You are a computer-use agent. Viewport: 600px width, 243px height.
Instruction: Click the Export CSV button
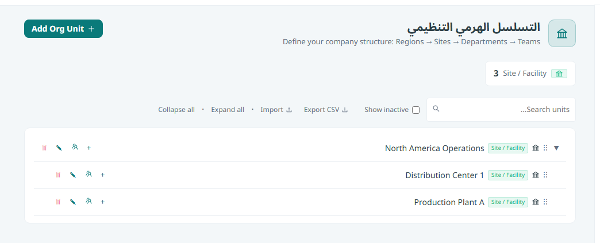tap(326, 110)
